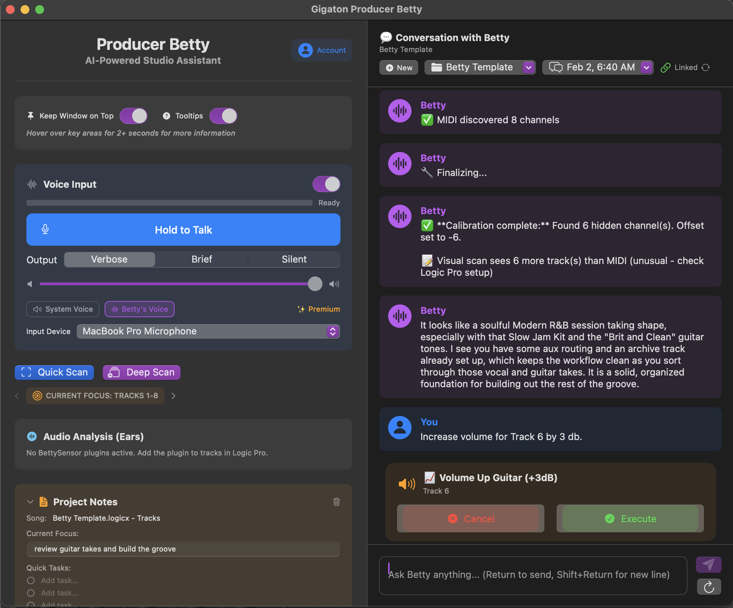Execute the Volume Up Guitar action
This screenshot has width=733, height=608.
[x=630, y=519]
